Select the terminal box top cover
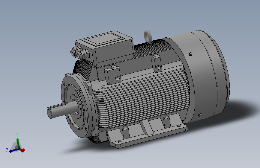260x168 pixels. [104, 39]
